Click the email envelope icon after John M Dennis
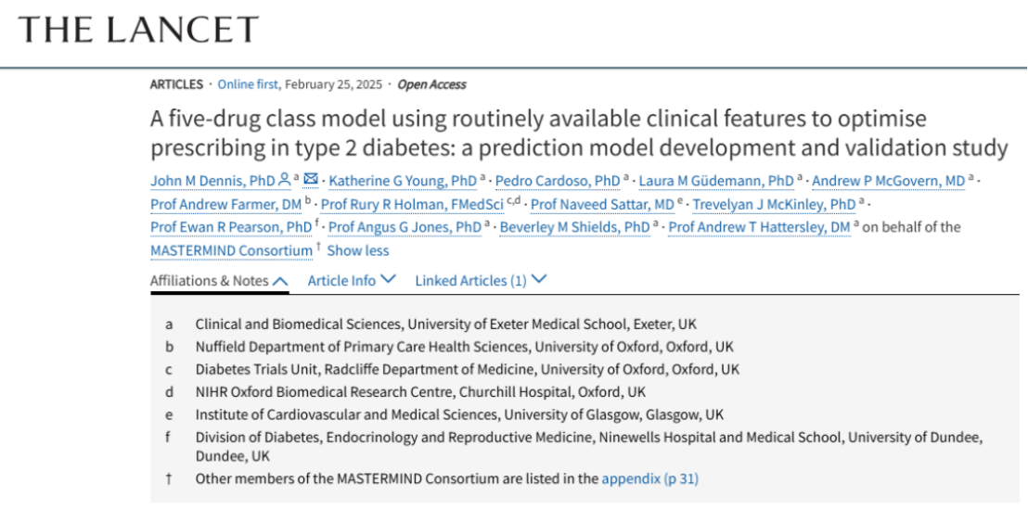This screenshot has height=509, width=1028. pos(311,178)
